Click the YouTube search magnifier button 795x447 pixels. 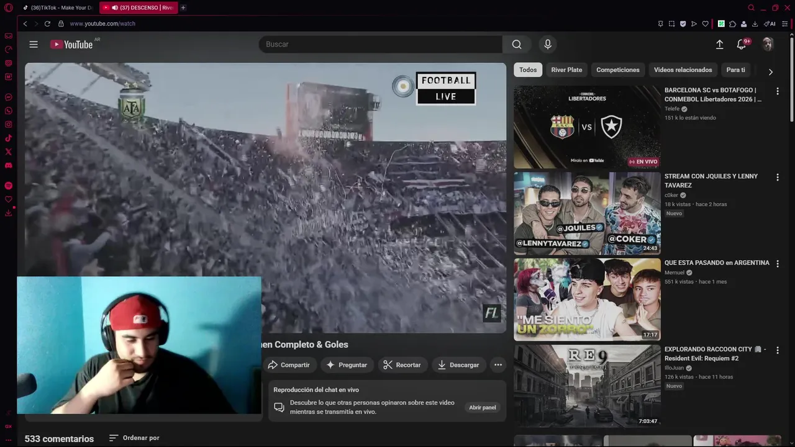click(517, 44)
